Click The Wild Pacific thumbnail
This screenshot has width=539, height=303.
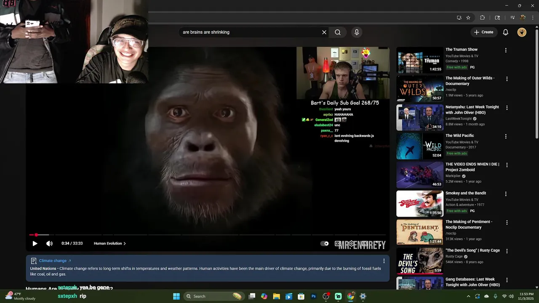pos(420,146)
